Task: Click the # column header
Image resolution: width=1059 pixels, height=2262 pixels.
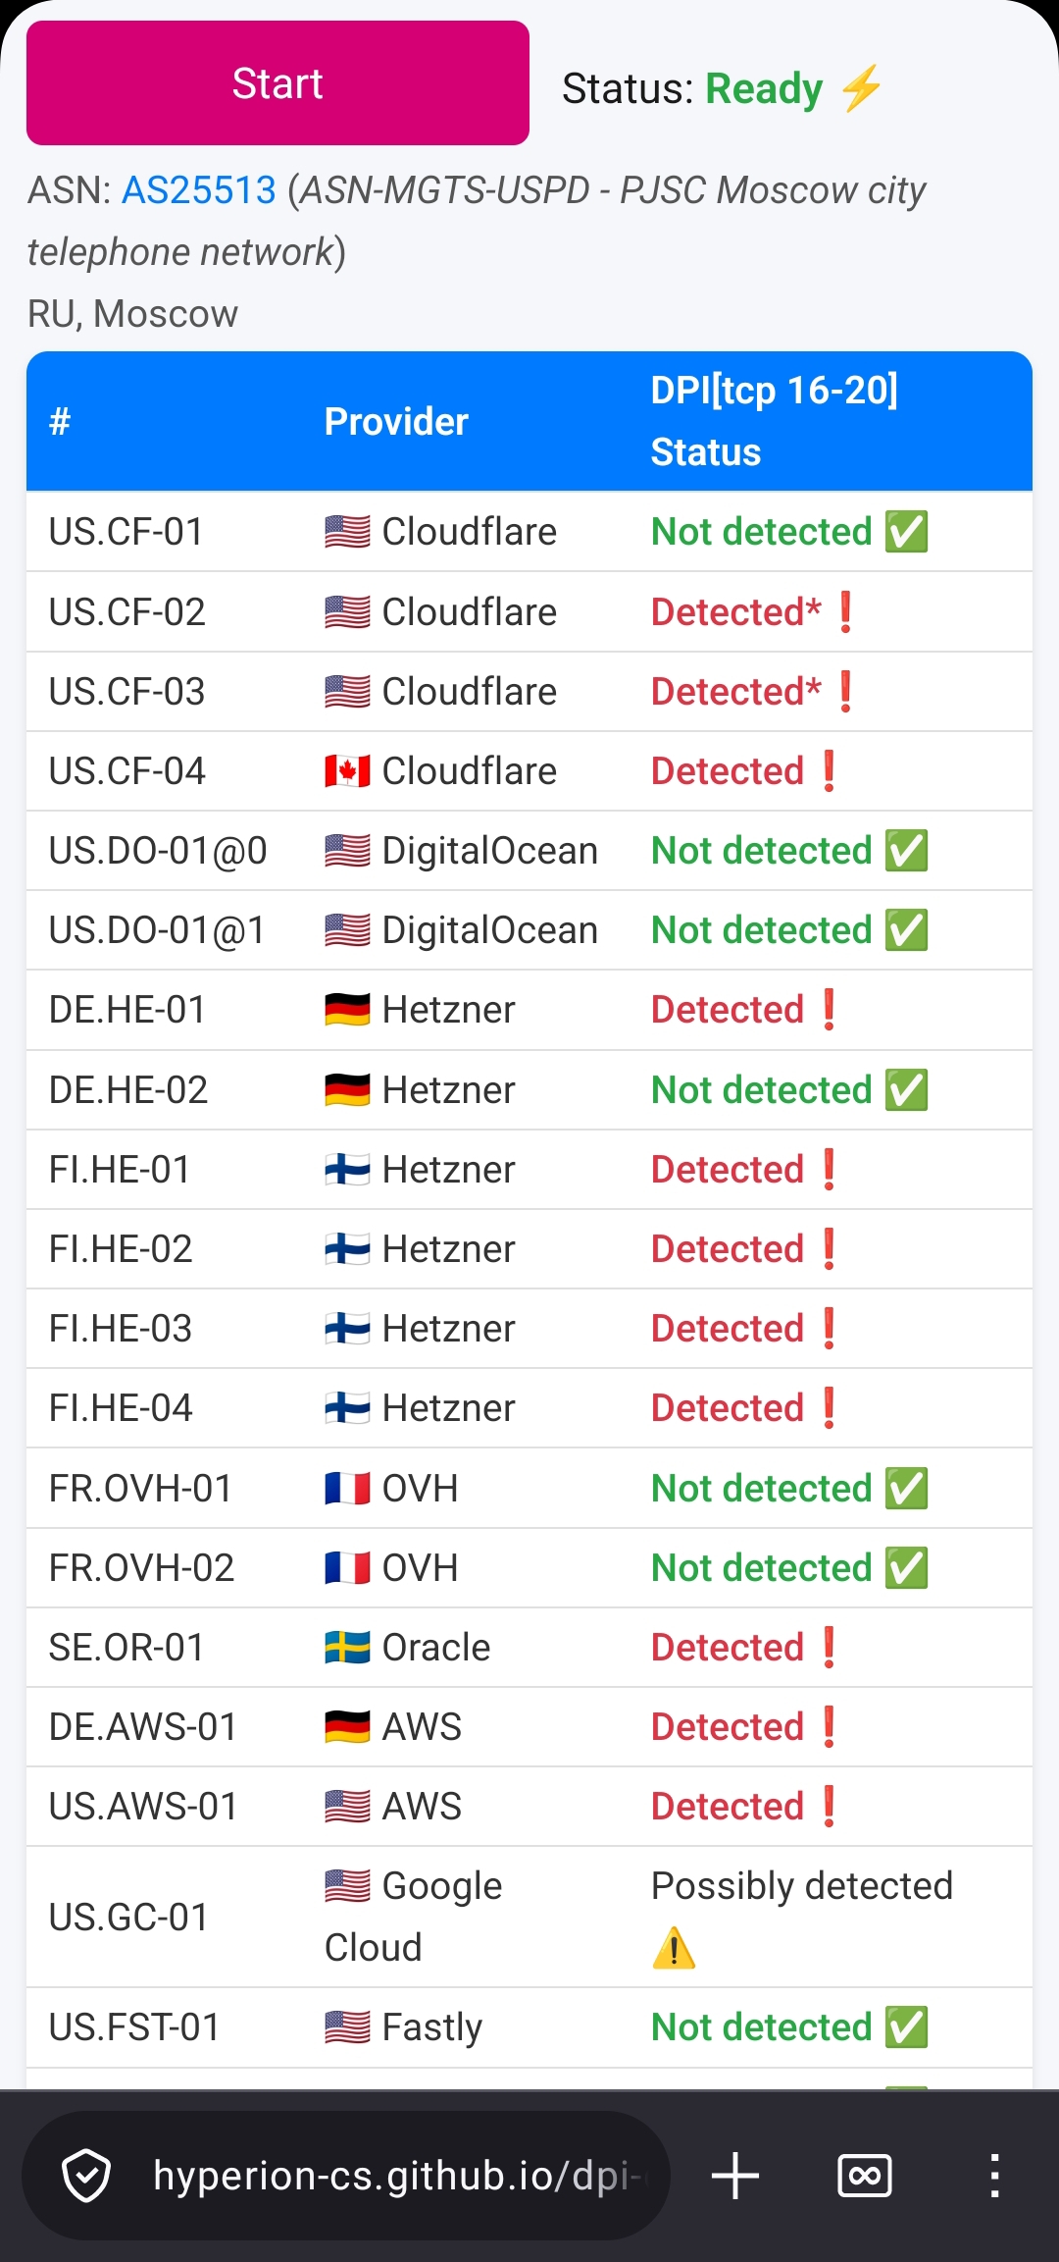Action: tap(60, 422)
